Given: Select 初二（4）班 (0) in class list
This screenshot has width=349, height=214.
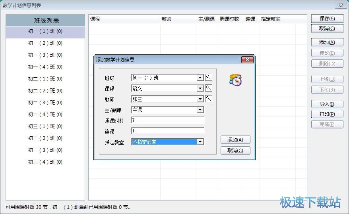Looking at the screenshot, I should pos(45,115).
